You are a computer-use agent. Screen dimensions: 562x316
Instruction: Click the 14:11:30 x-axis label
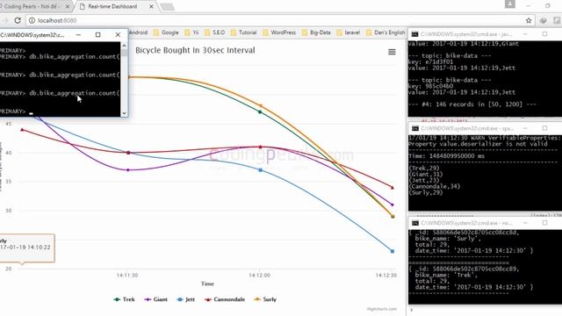127,275
